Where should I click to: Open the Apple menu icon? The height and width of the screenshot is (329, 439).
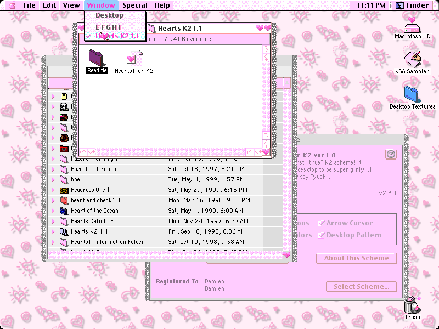(x=12, y=5)
